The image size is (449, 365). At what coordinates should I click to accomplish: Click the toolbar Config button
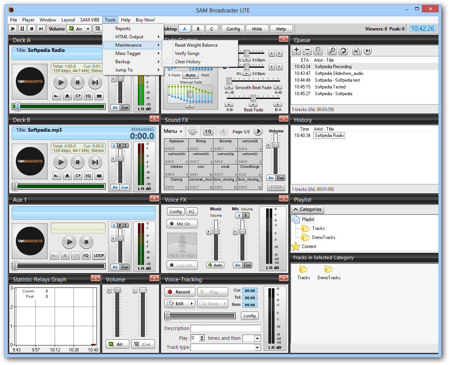point(233,29)
